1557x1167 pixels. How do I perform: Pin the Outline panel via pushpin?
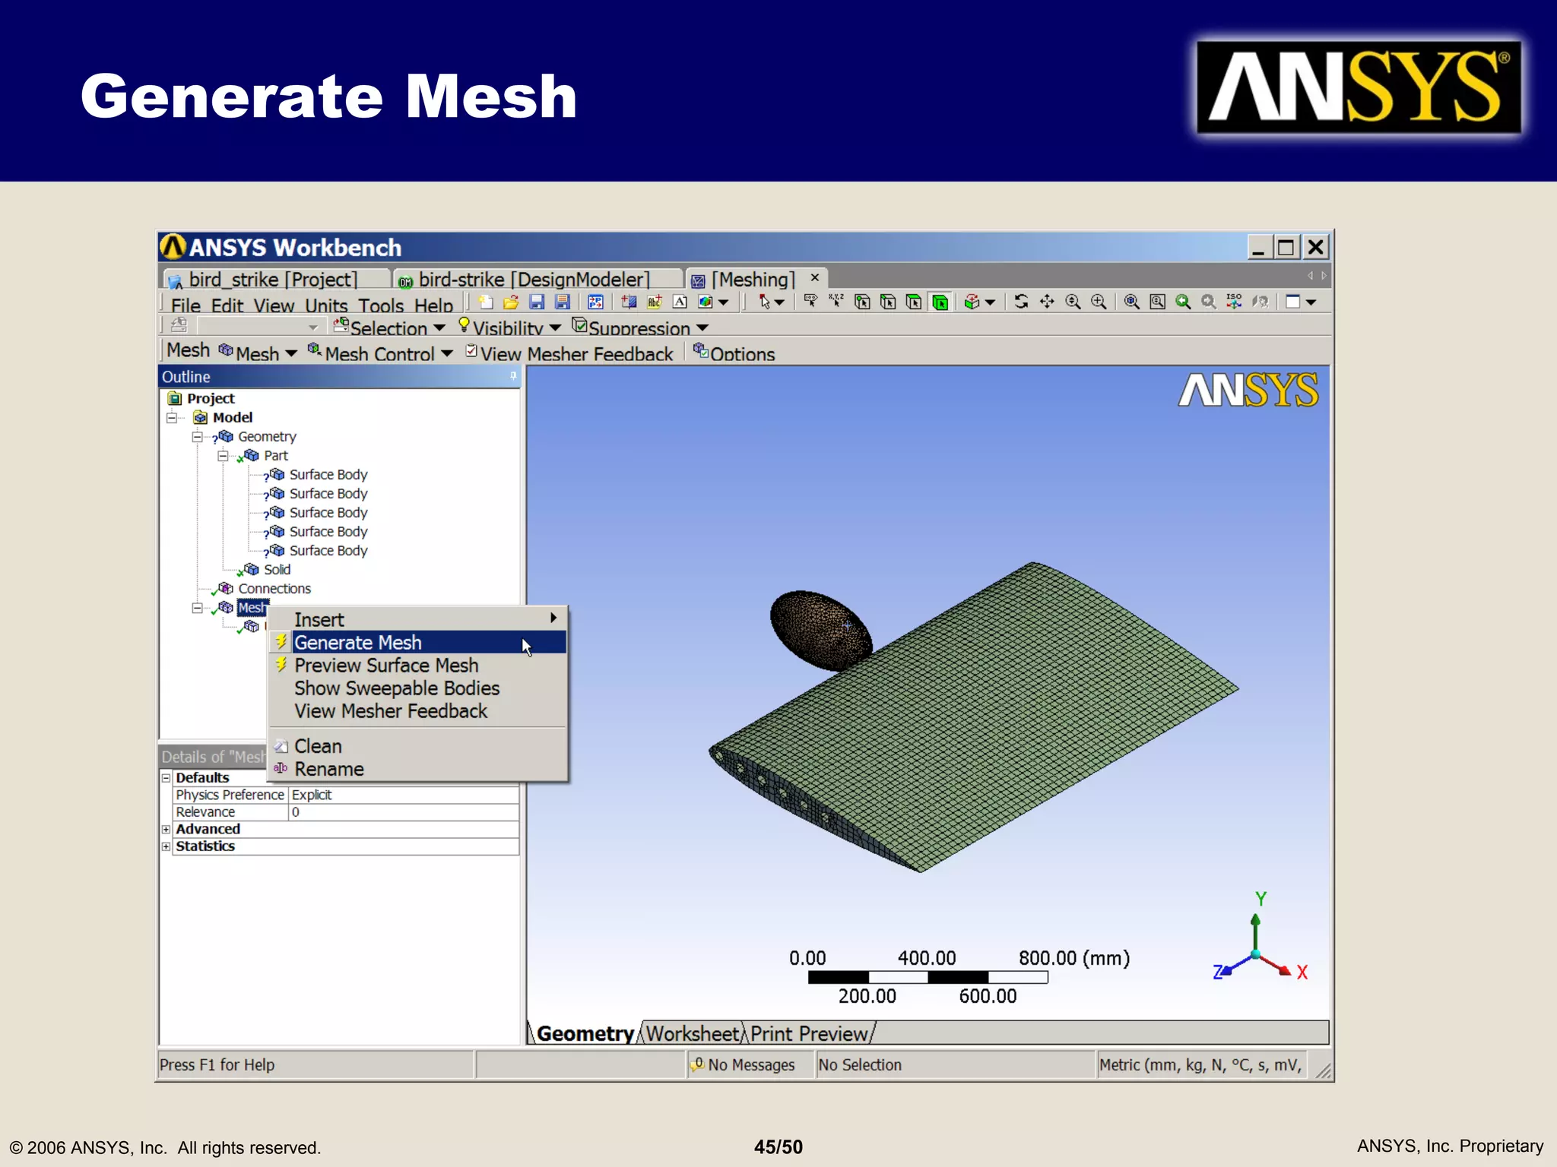(x=513, y=376)
